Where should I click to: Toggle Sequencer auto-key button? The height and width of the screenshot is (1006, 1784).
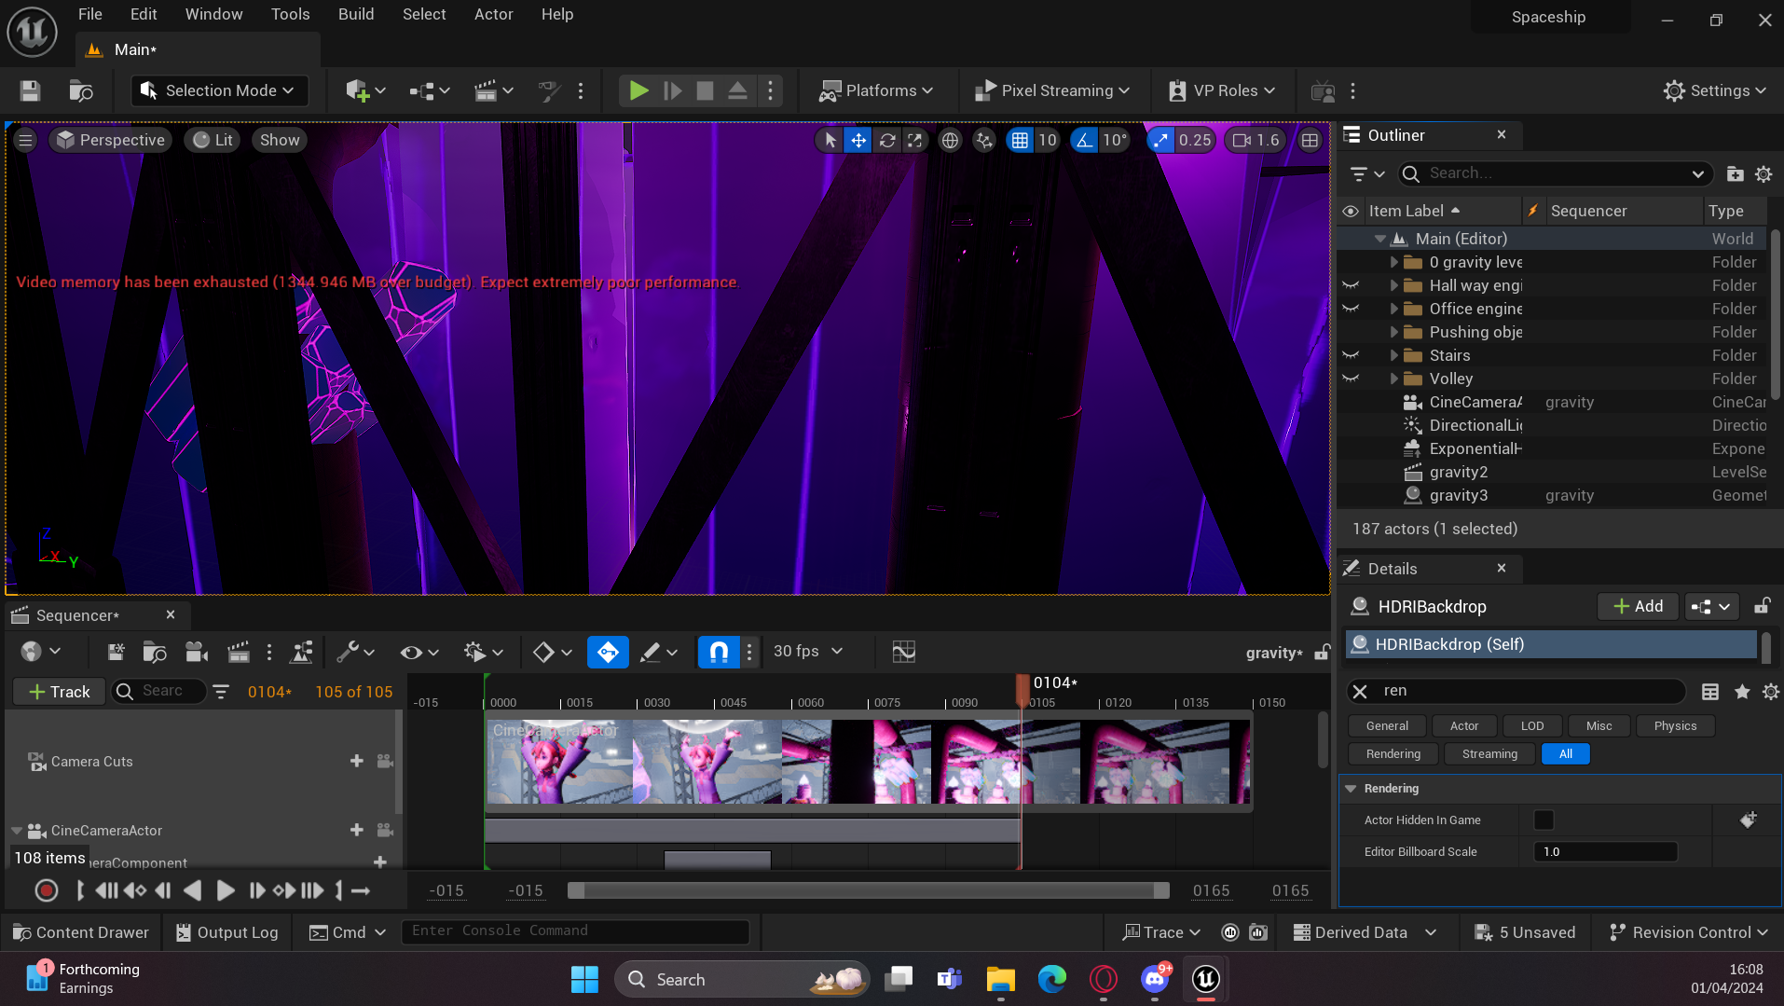click(608, 652)
